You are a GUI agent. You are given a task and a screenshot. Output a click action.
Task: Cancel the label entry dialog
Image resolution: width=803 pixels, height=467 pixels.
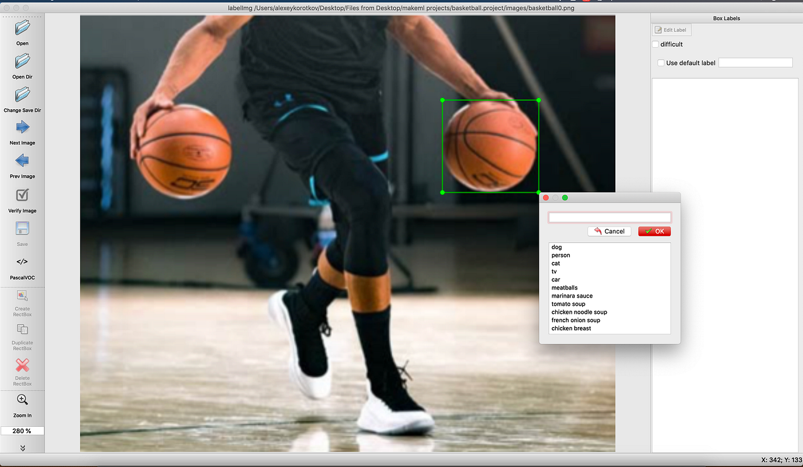609,231
